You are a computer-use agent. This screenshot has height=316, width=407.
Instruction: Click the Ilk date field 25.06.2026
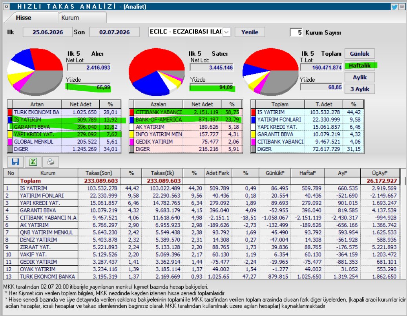[x=48, y=32]
